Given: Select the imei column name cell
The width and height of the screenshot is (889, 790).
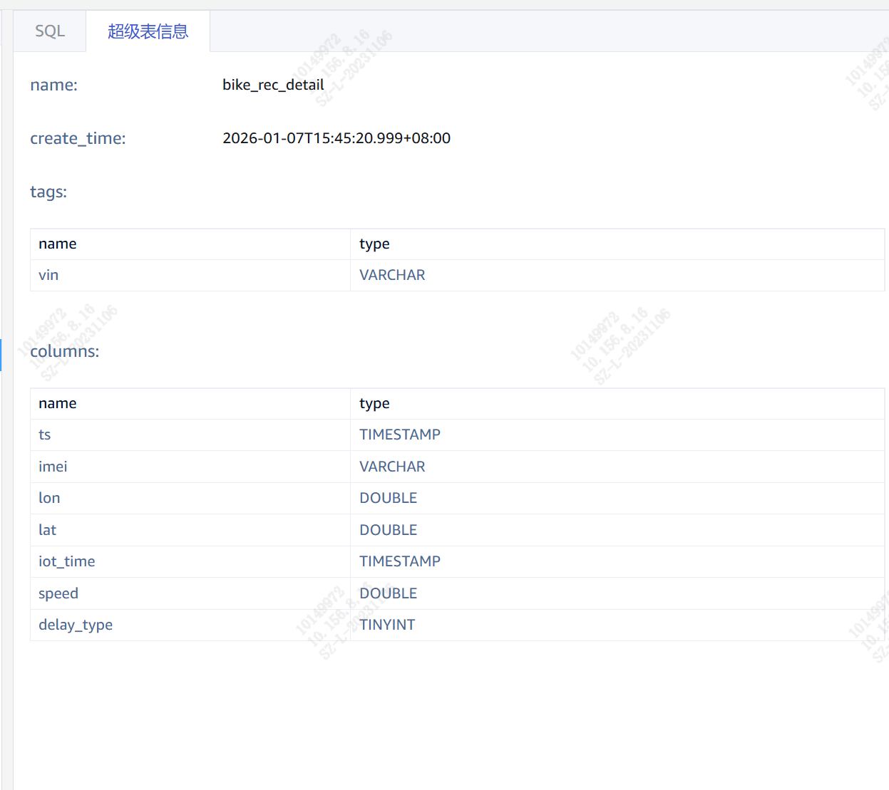Looking at the screenshot, I should (x=53, y=467).
